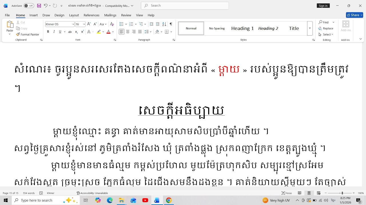Open Word from the Windows taskbar
Viewport: 366px width, 205px height.
[x=157, y=200]
